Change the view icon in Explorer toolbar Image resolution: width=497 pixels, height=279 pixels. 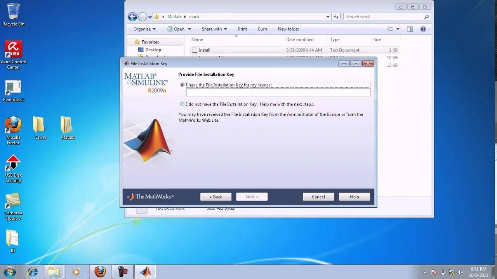point(390,29)
